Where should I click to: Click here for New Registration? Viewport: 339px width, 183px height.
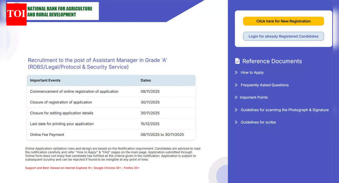283,21
